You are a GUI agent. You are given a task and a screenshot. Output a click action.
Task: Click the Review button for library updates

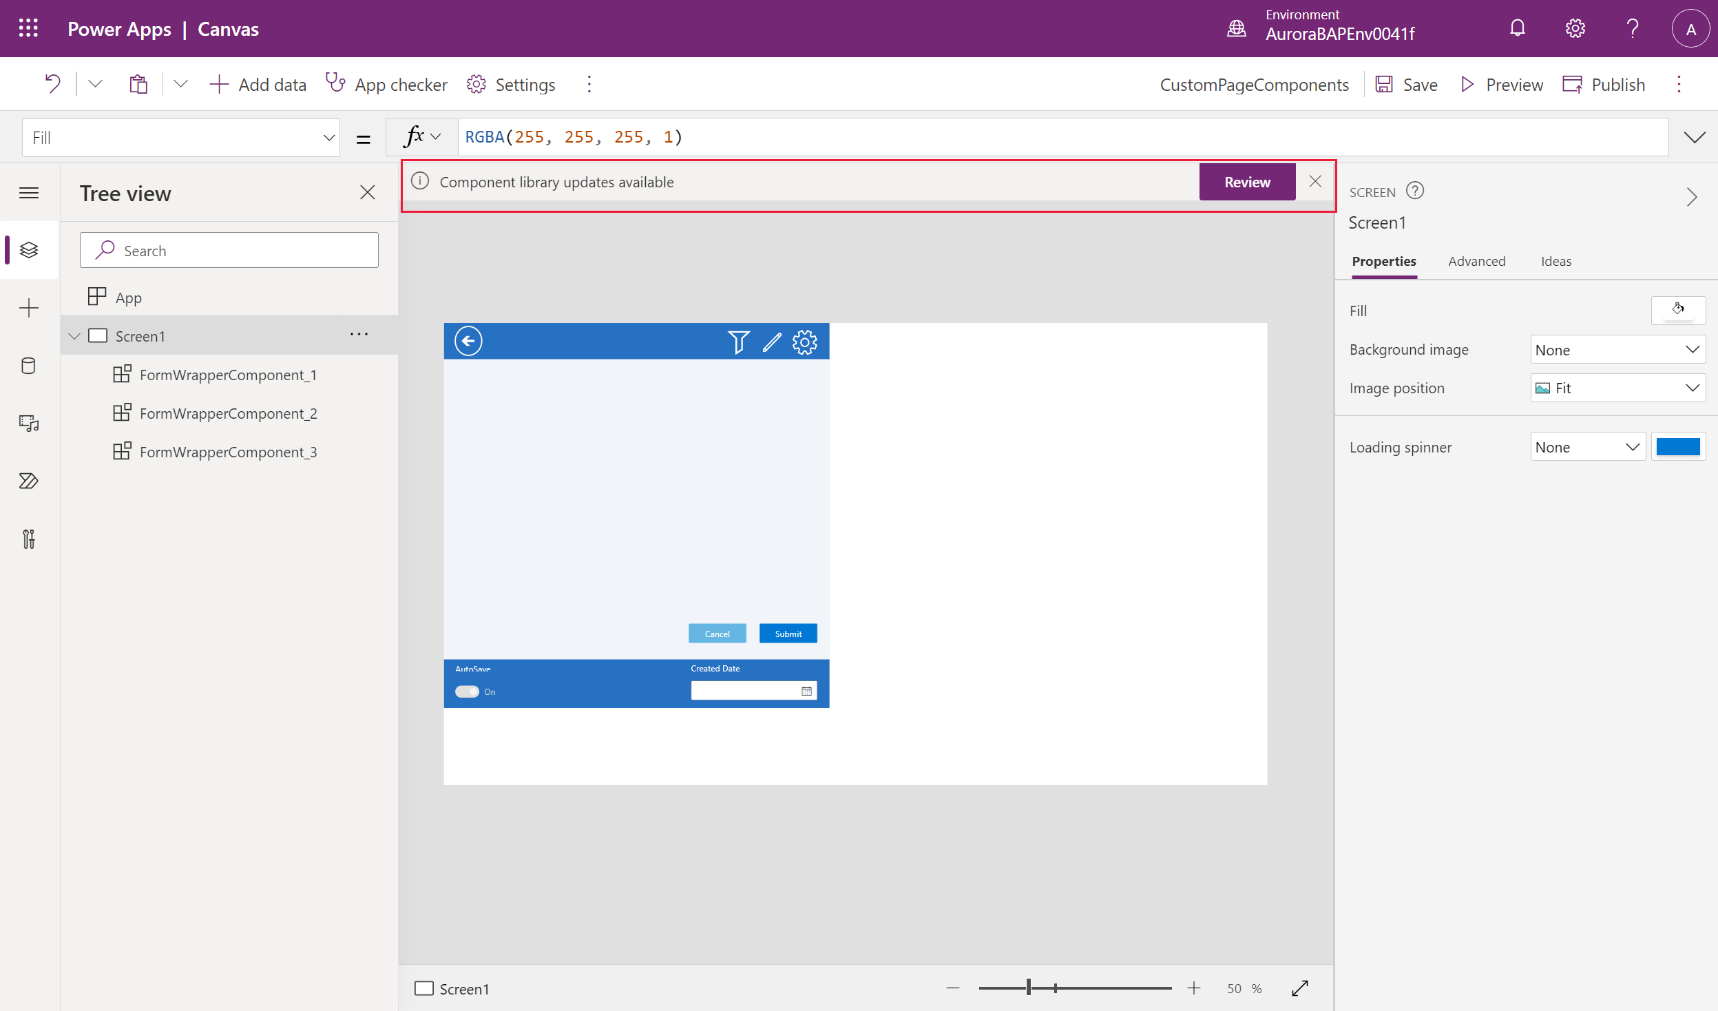[x=1248, y=182]
